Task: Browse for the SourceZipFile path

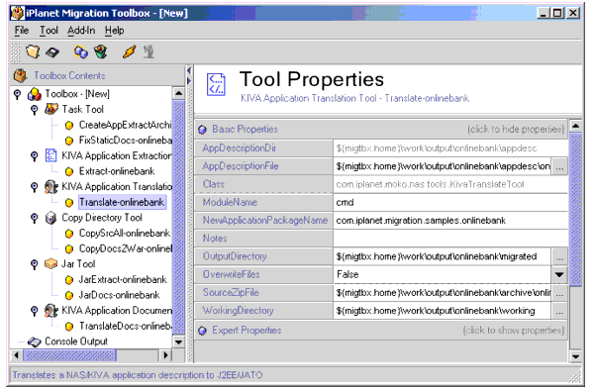Action: pos(559,293)
